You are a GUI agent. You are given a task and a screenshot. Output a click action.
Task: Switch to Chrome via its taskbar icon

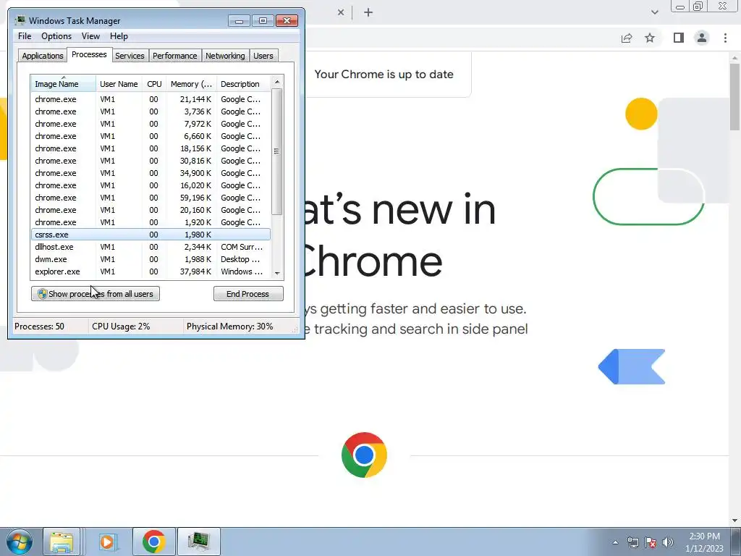[153, 542]
